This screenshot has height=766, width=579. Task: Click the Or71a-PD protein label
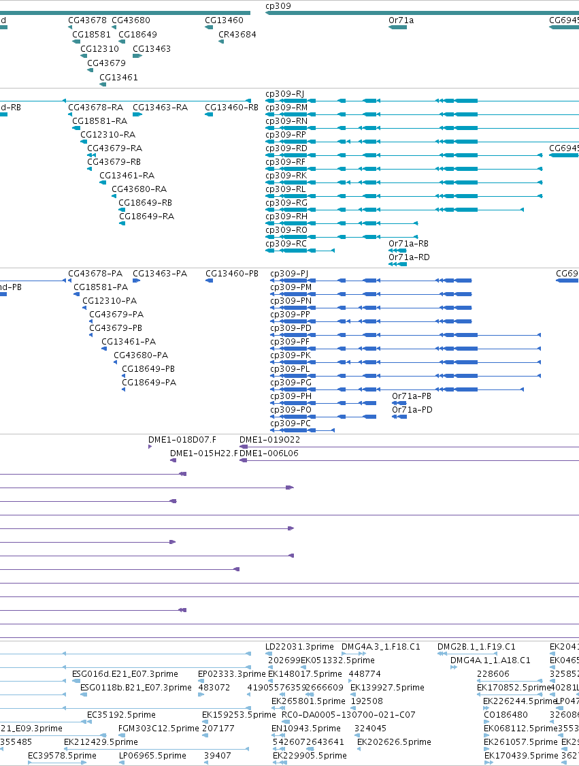click(x=412, y=410)
